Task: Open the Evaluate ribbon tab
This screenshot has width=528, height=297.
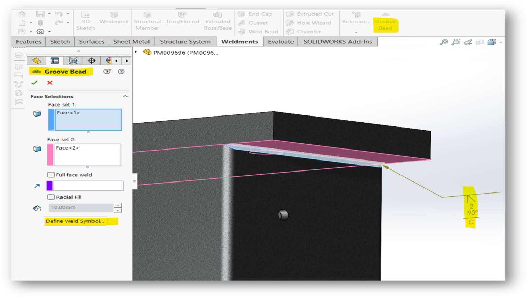Action: point(280,41)
